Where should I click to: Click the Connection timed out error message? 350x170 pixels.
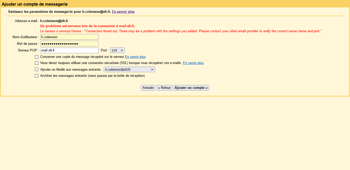click(181, 31)
